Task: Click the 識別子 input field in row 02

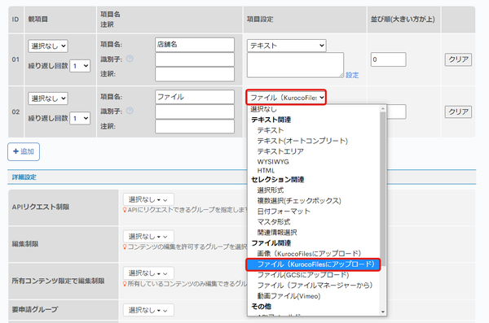Action: tap(195, 111)
